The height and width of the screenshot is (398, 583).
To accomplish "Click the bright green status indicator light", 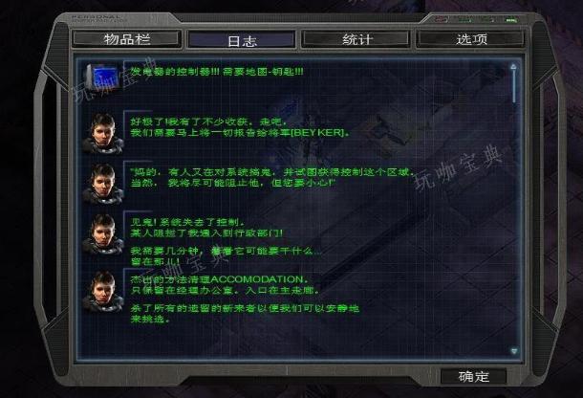I will 511,19.
